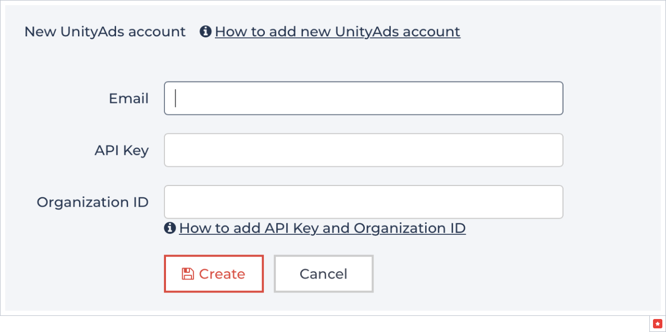
Task: Click the Organization ID entry field
Action: point(364,202)
